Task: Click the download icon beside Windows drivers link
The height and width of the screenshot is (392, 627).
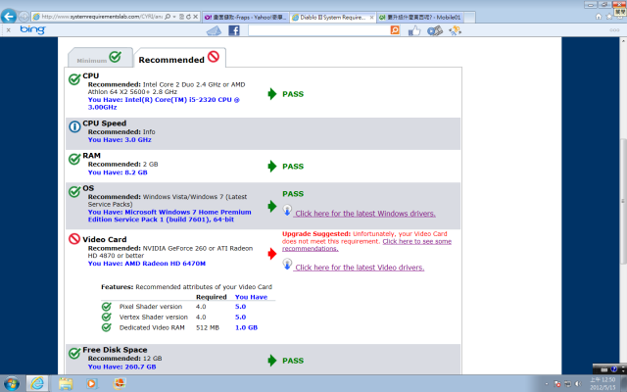Action: pos(287,211)
